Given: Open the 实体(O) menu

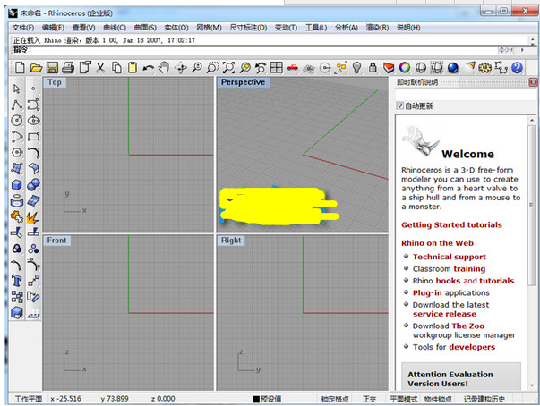Looking at the screenshot, I should (x=176, y=28).
